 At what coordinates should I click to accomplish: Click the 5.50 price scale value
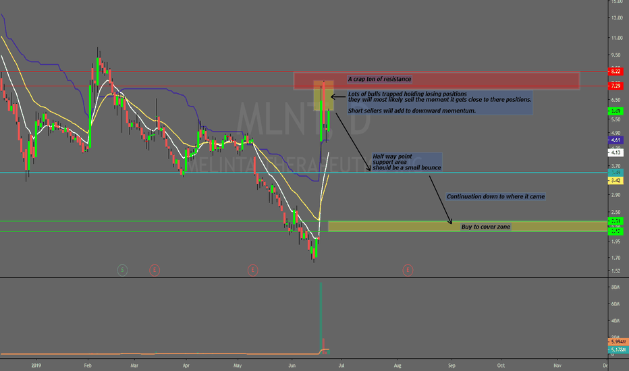coord(616,119)
